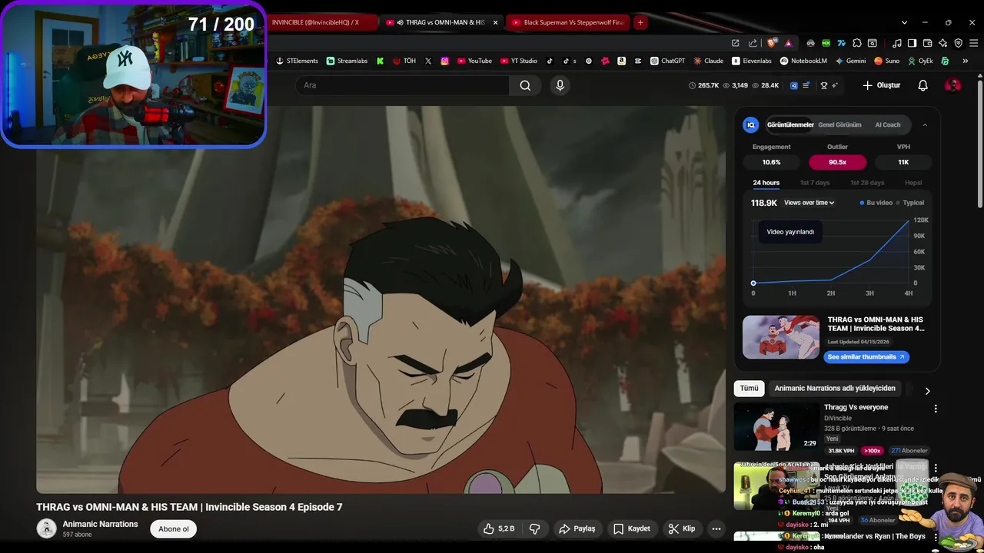Click the Animanic Narrations channel avatar
Image resolution: width=984 pixels, height=553 pixels.
(x=47, y=528)
